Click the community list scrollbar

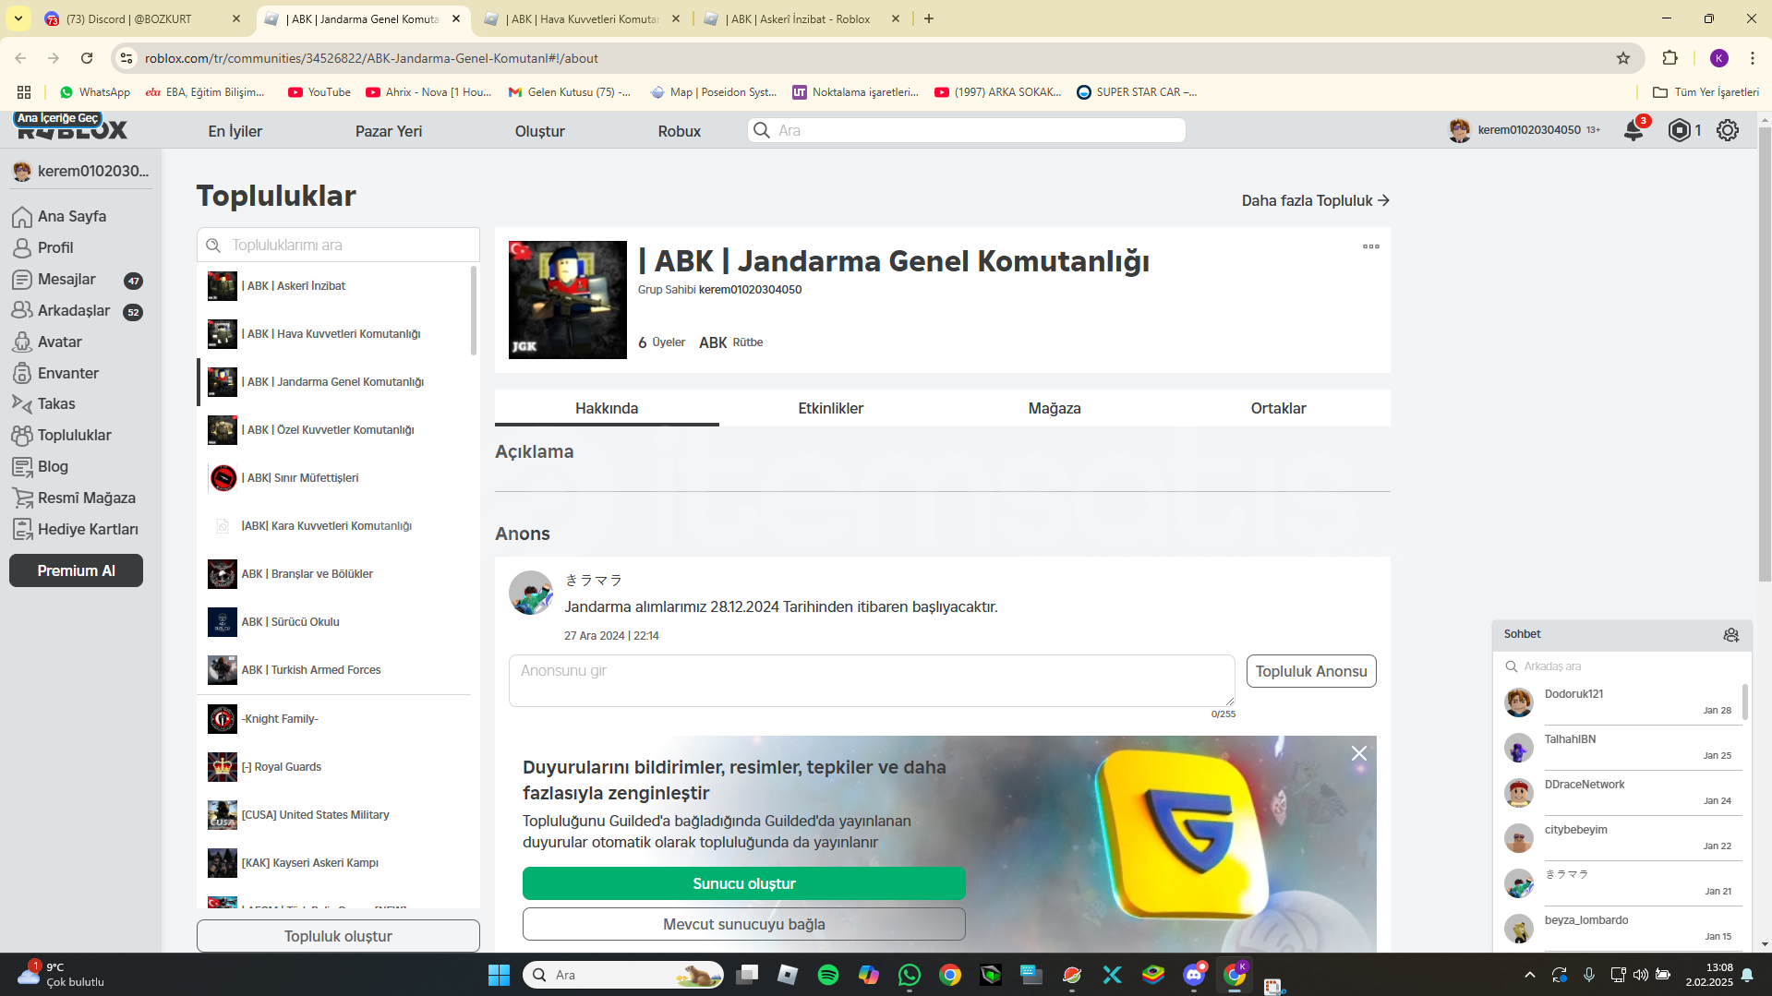pyautogui.click(x=474, y=311)
